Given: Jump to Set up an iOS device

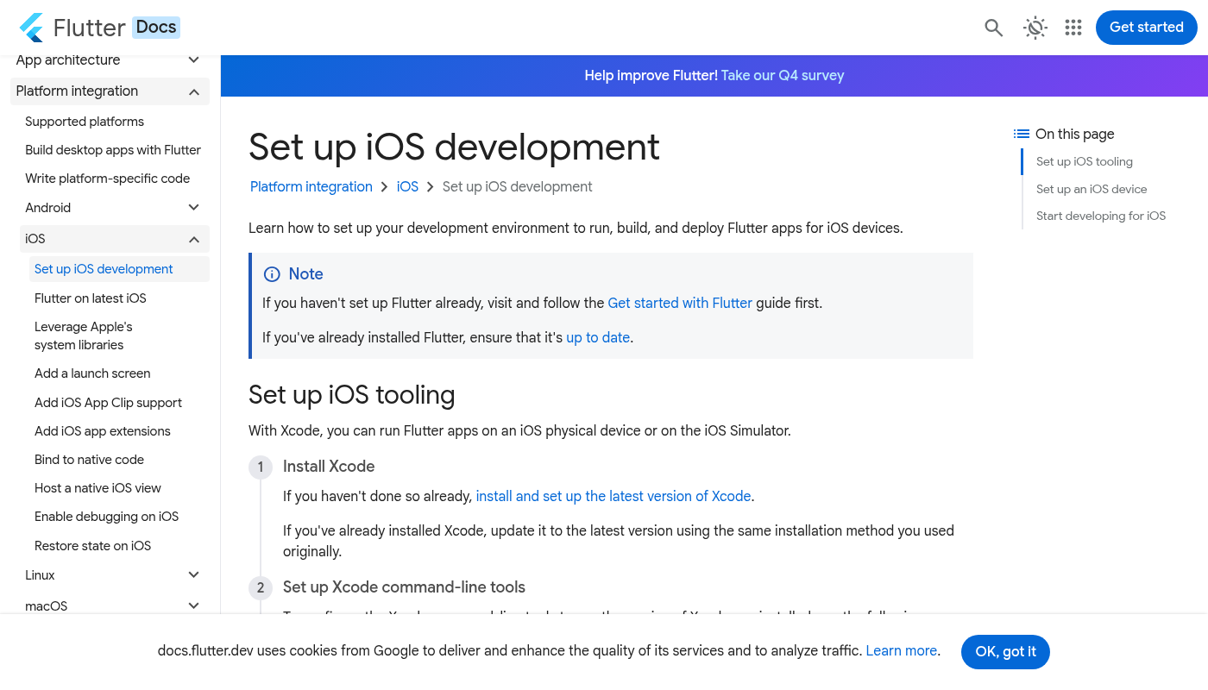Looking at the screenshot, I should [x=1092, y=189].
